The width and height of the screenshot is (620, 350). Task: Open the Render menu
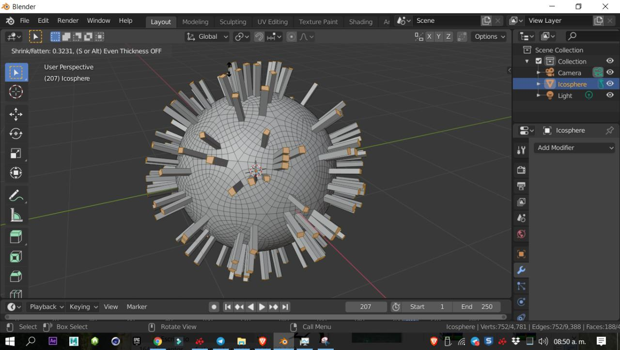pos(68,21)
